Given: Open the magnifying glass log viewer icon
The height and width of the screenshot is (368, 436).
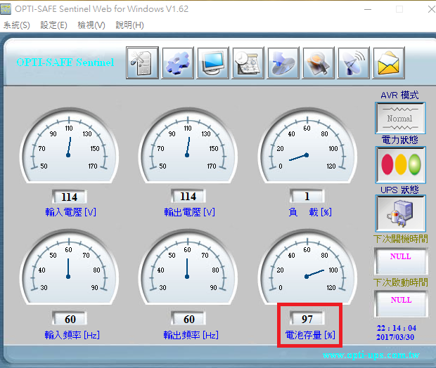Looking at the screenshot, I should 318,63.
